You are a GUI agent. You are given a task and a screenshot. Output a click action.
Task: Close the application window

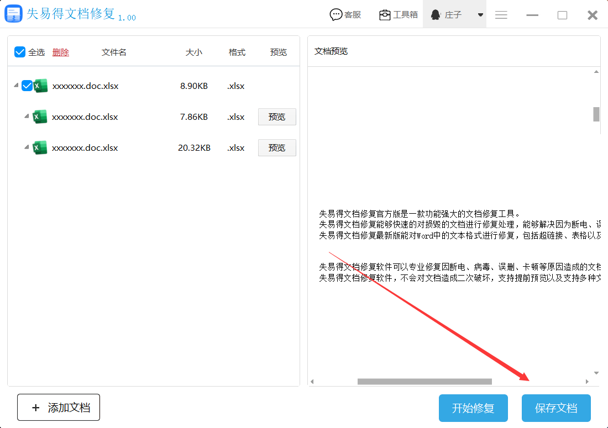coord(593,15)
